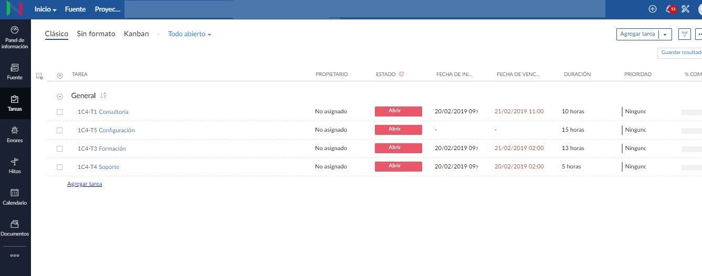Click the DURACIÓN column header

577,75
